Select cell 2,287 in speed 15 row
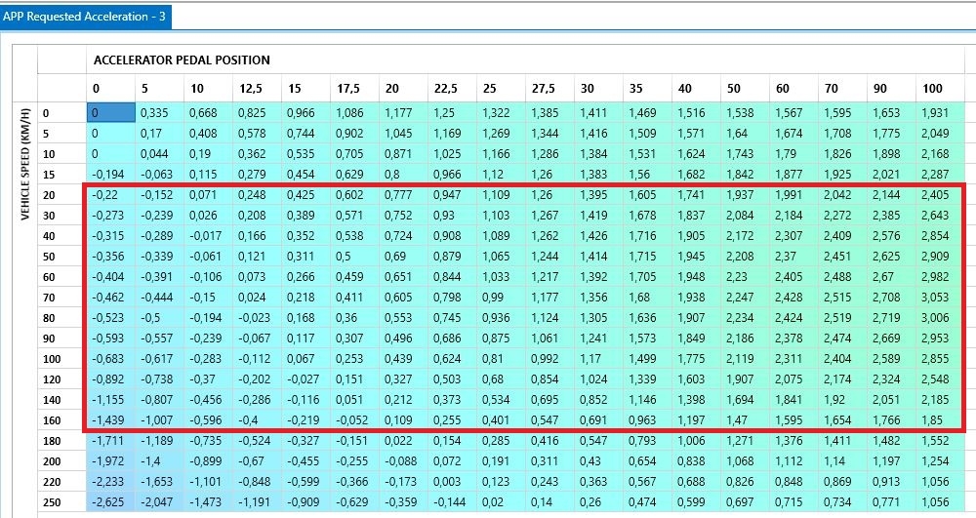 coord(940,174)
